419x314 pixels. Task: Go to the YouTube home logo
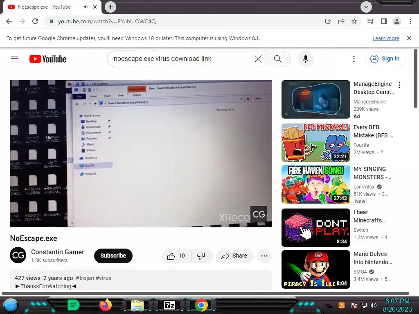[48, 59]
